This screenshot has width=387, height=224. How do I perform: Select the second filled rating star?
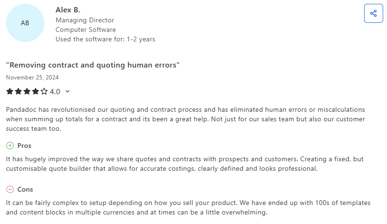click(18, 91)
